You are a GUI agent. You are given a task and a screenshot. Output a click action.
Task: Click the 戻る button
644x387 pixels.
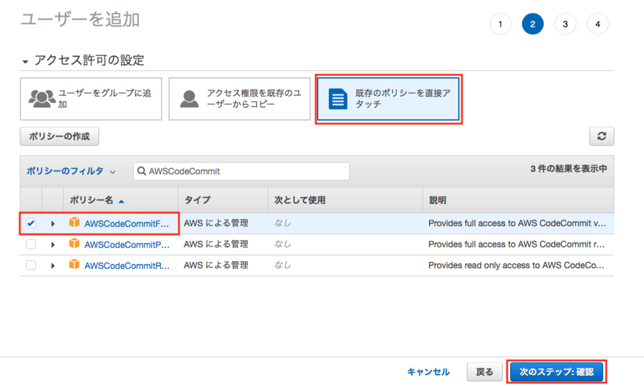(x=485, y=372)
